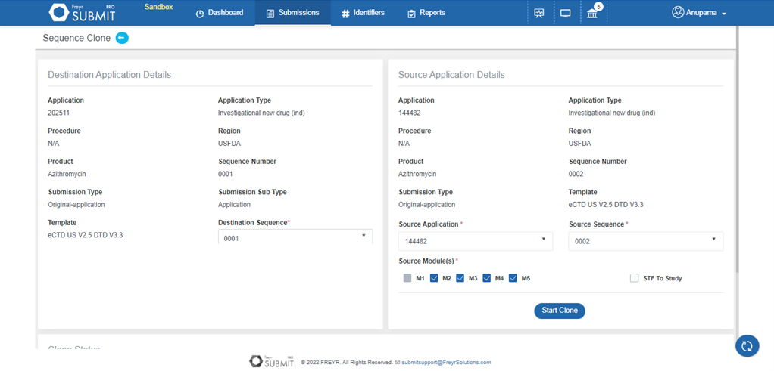Click the Reports clipboard icon

412,14
